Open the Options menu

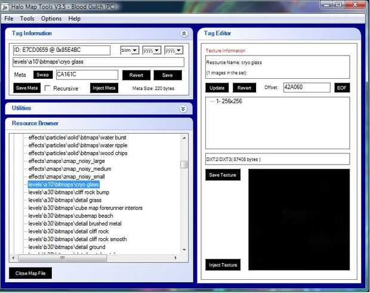[x=51, y=18]
